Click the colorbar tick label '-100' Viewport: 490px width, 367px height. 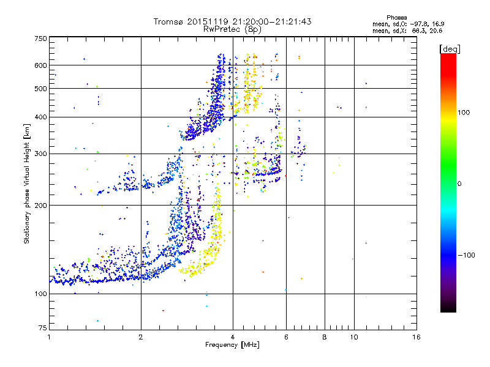[x=466, y=255]
